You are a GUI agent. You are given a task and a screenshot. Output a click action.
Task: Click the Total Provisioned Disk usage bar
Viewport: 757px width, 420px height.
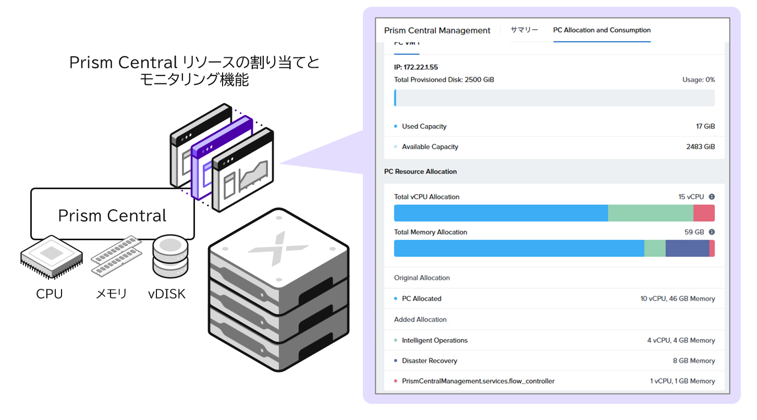554,97
